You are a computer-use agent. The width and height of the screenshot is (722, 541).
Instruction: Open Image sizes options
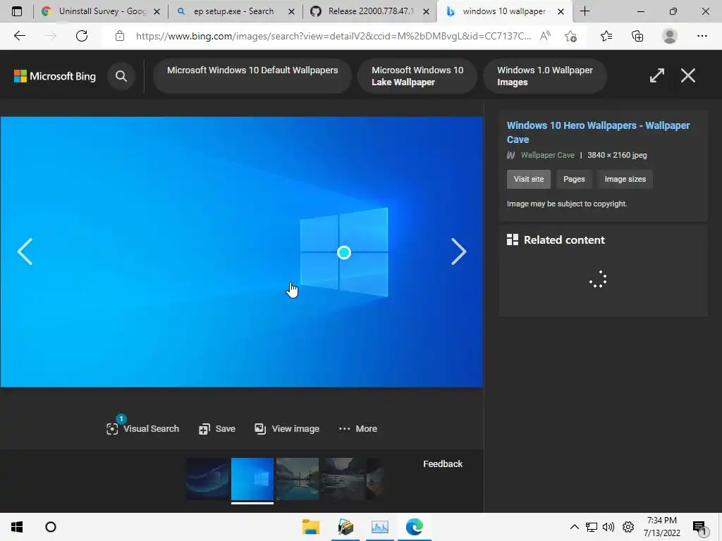coord(625,179)
